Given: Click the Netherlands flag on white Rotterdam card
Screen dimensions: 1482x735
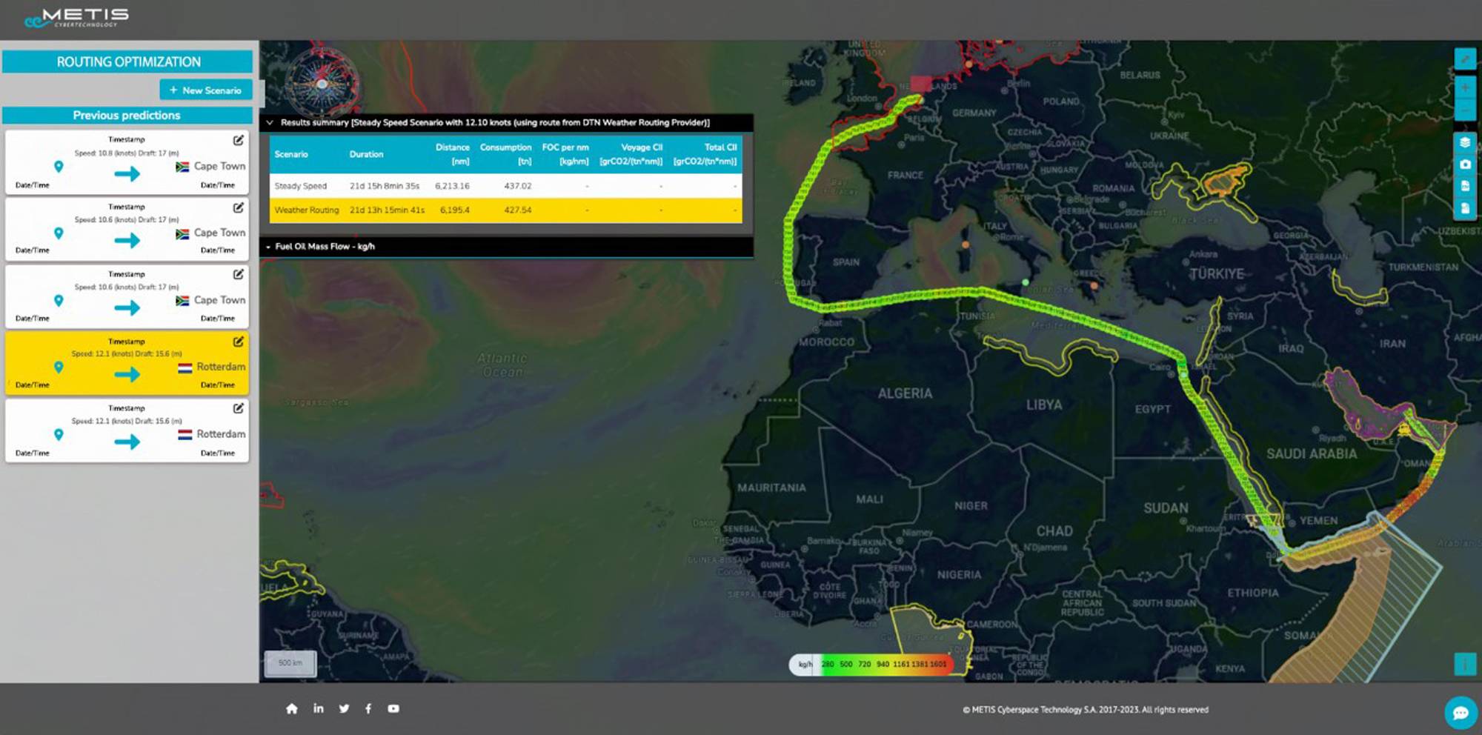Looking at the screenshot, I should (185, 435).
